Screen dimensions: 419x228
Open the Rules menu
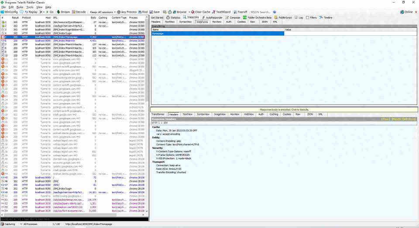[20, 7]
